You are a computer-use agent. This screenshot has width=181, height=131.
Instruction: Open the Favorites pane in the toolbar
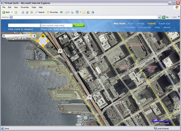click(x=52, y=12)
